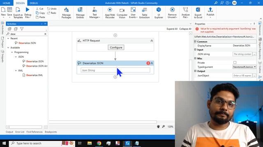This screenshot has width=263, height=147.
Task: Run Debug File
Action: [28, 13]
